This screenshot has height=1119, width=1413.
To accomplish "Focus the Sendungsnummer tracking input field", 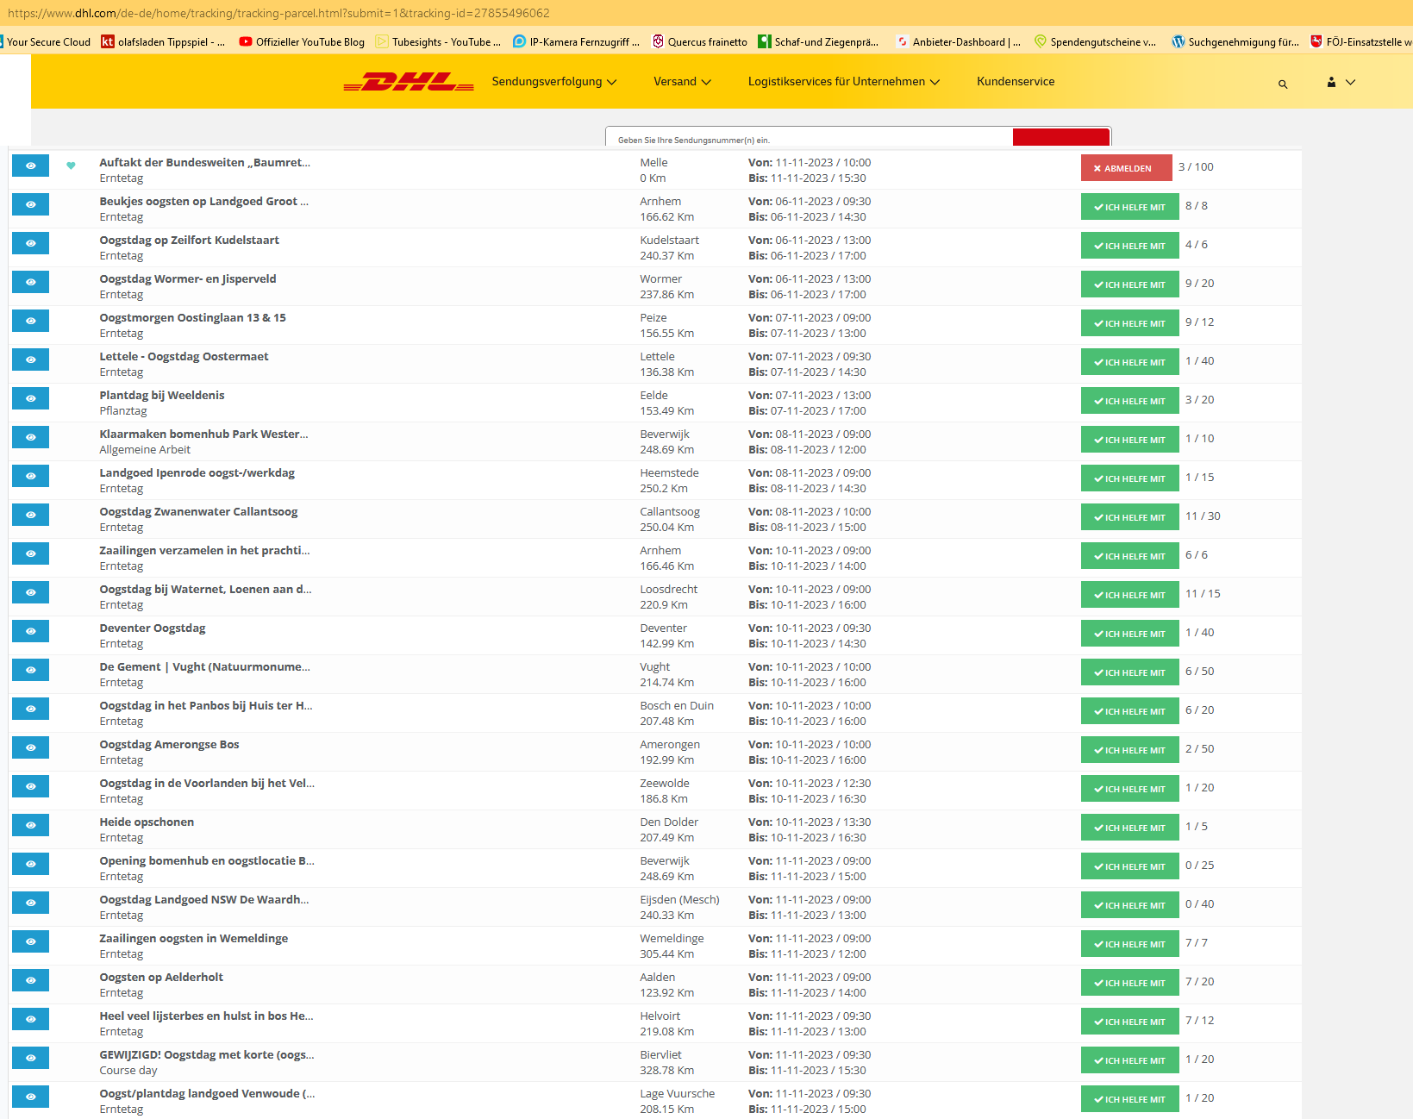I will 809,138.
